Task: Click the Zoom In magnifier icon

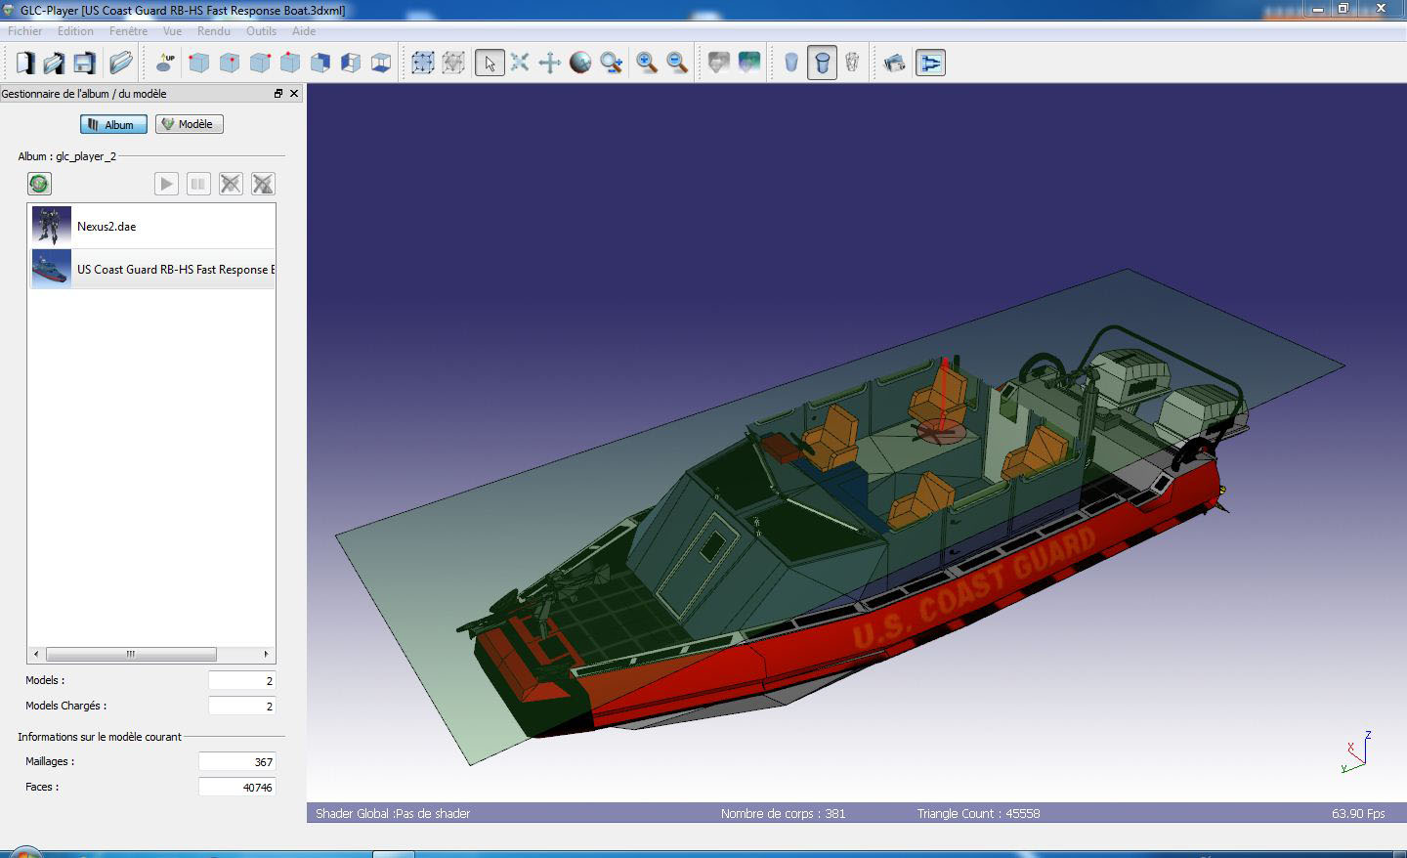Action: coord(647,64)
